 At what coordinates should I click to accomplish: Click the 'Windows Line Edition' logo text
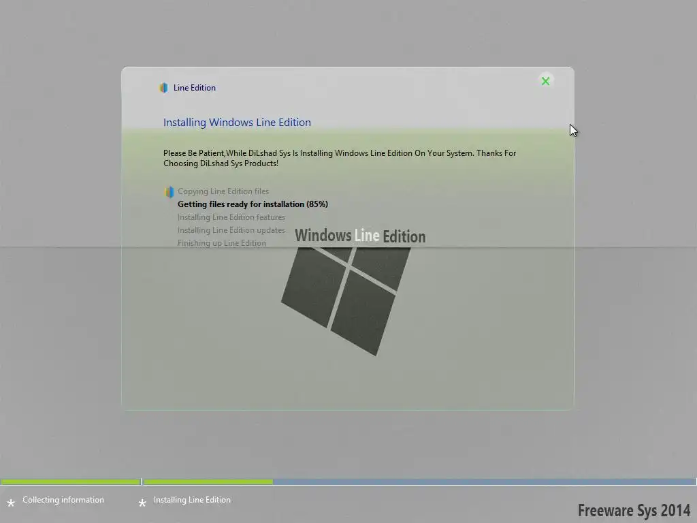pos(360,236)
